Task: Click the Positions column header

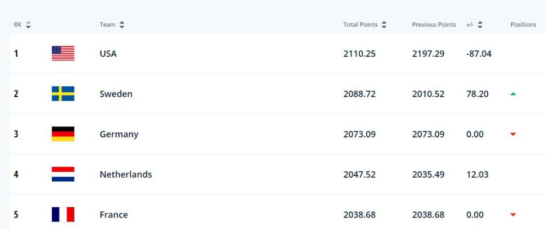Action: 523,25
